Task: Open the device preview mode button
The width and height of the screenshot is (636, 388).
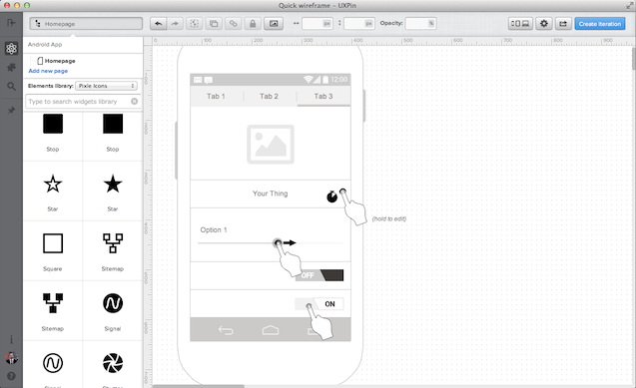Action: 520,24
